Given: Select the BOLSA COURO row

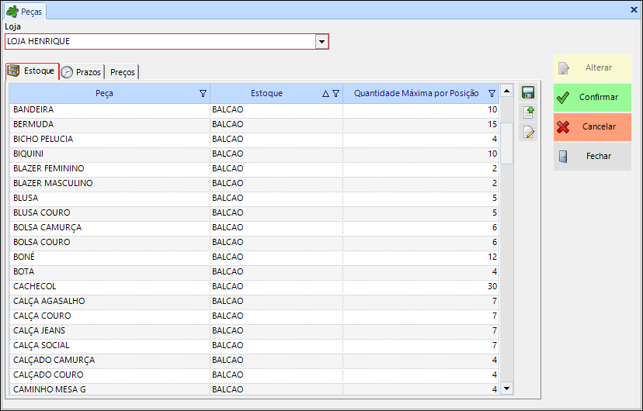Looking at the screenshot, I should [x=254, y=243].
